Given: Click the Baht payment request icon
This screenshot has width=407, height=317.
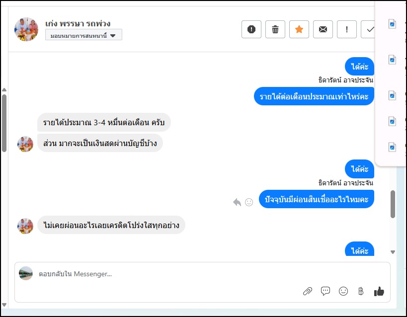Looking at the screenshot, I should click(x=361, y=291).
